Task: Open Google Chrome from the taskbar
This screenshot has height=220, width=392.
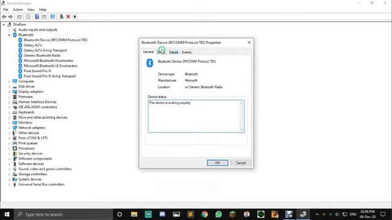Action: pyautogui.click(x=205, y=215)
